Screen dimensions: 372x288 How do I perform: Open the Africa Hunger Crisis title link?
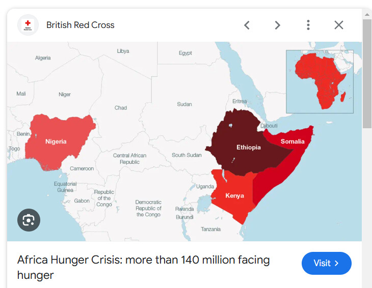143,267
